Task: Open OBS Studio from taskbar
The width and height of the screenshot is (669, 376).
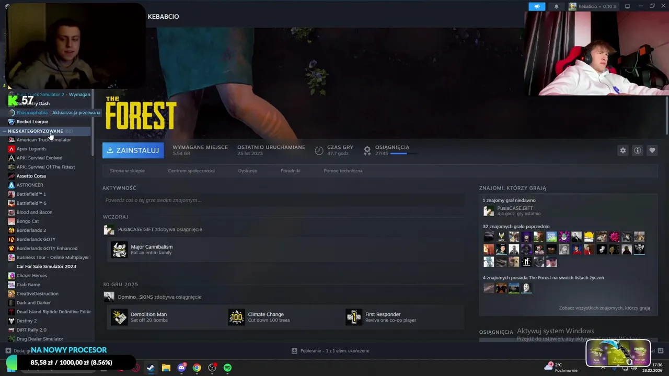Action: point(212,368)
